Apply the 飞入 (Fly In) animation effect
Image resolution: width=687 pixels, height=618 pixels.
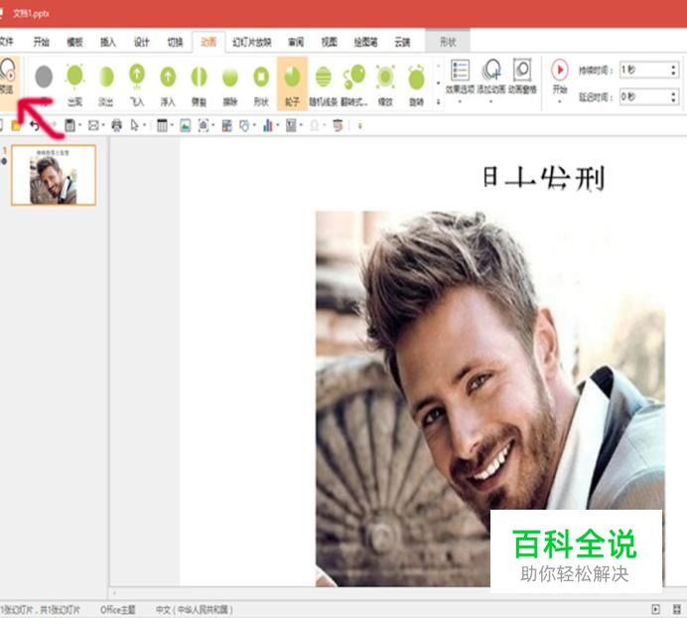click(x=137, y=84)
